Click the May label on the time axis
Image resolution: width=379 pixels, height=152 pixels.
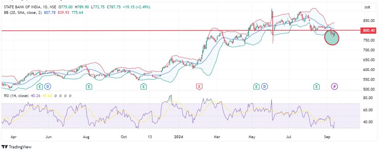(x=252, y=137)
